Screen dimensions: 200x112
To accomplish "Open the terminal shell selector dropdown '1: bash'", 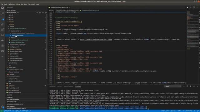I will click(x=172, y=86).
